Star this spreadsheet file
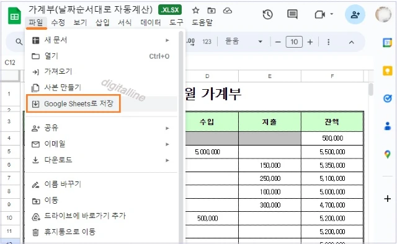 click(195, 11)
